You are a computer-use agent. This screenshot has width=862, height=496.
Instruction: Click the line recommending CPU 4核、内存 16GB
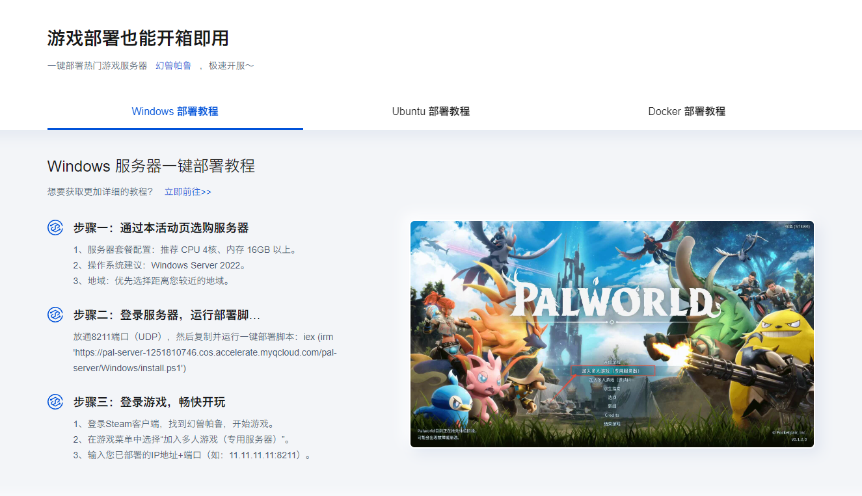186,249
